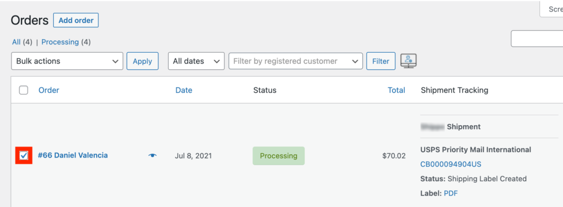This screenshot has width=563, height=207.
Task: Click the Add order button
Action: point(76,20)
